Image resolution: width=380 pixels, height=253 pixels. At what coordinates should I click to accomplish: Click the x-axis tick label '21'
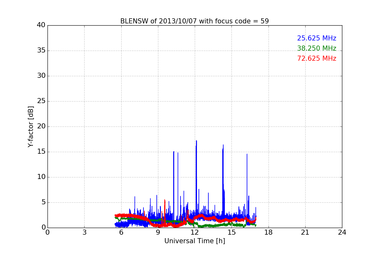[305, 232]
